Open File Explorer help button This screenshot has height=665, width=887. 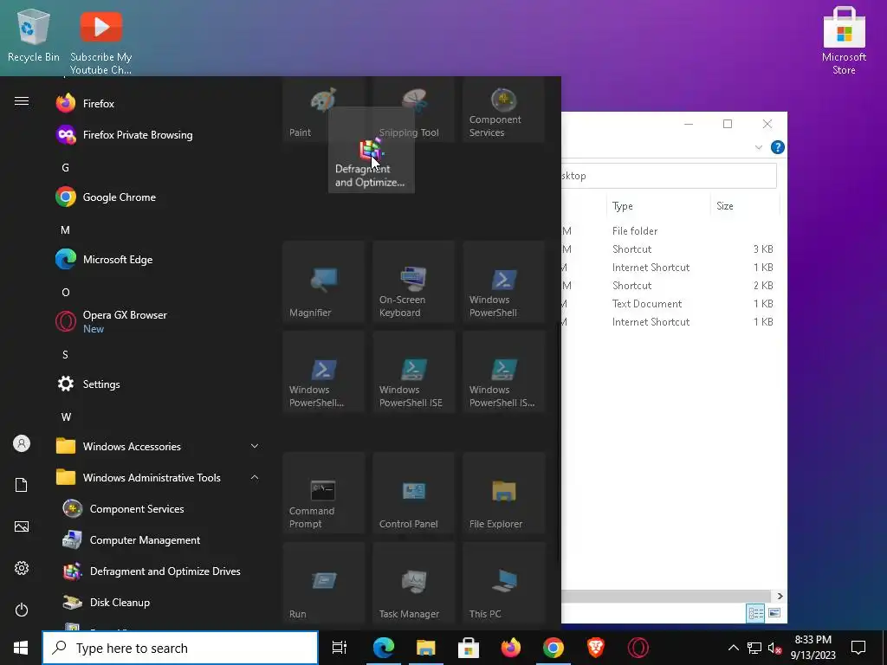[x=778, y=147]
